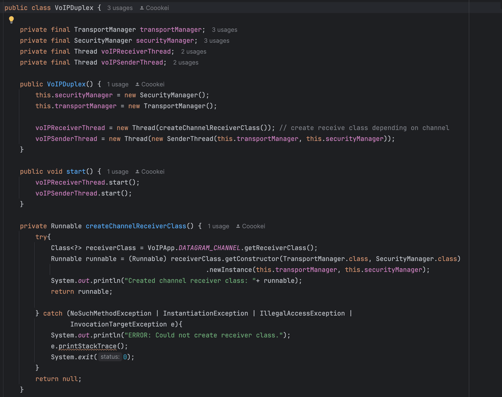Click the 'status:' parameter hint in System.exit
The width and height of the screenshot is (502, 397).
coord(110,357)
